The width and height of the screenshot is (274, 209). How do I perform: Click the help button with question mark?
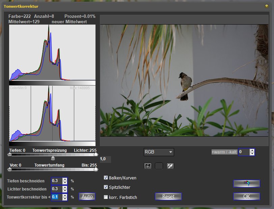click(x=246, y=183)
